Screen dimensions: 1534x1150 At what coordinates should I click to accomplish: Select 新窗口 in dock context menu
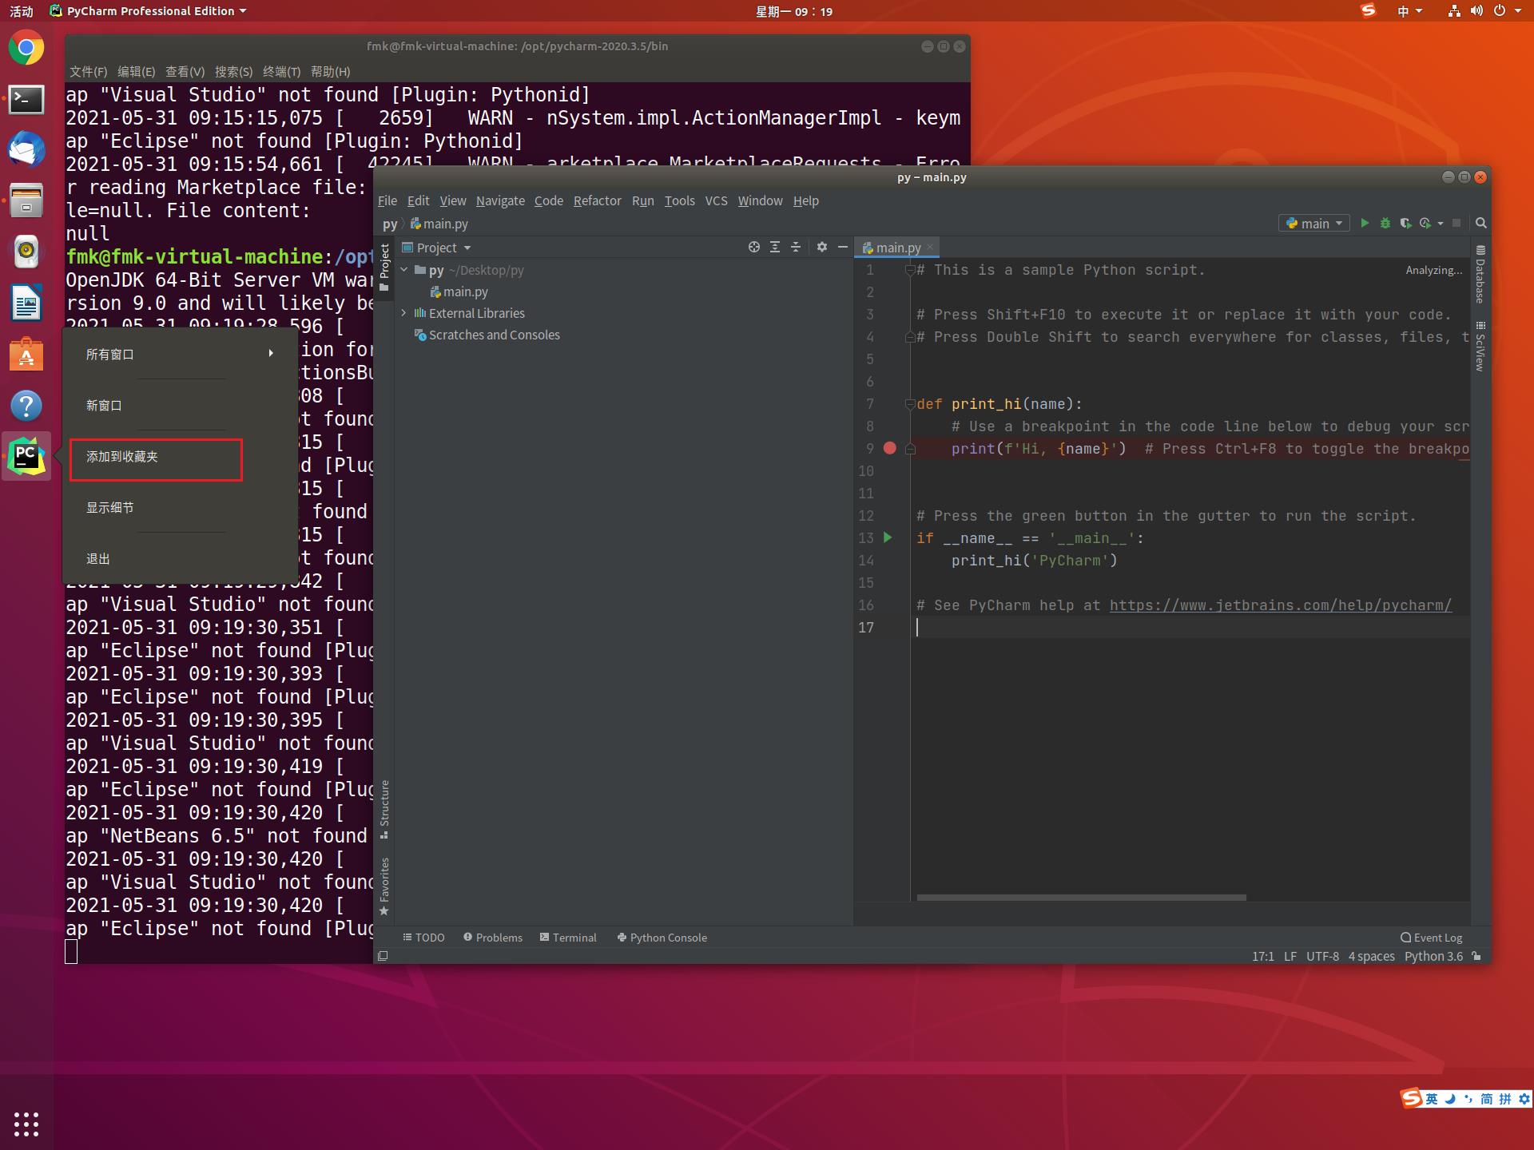104,406
